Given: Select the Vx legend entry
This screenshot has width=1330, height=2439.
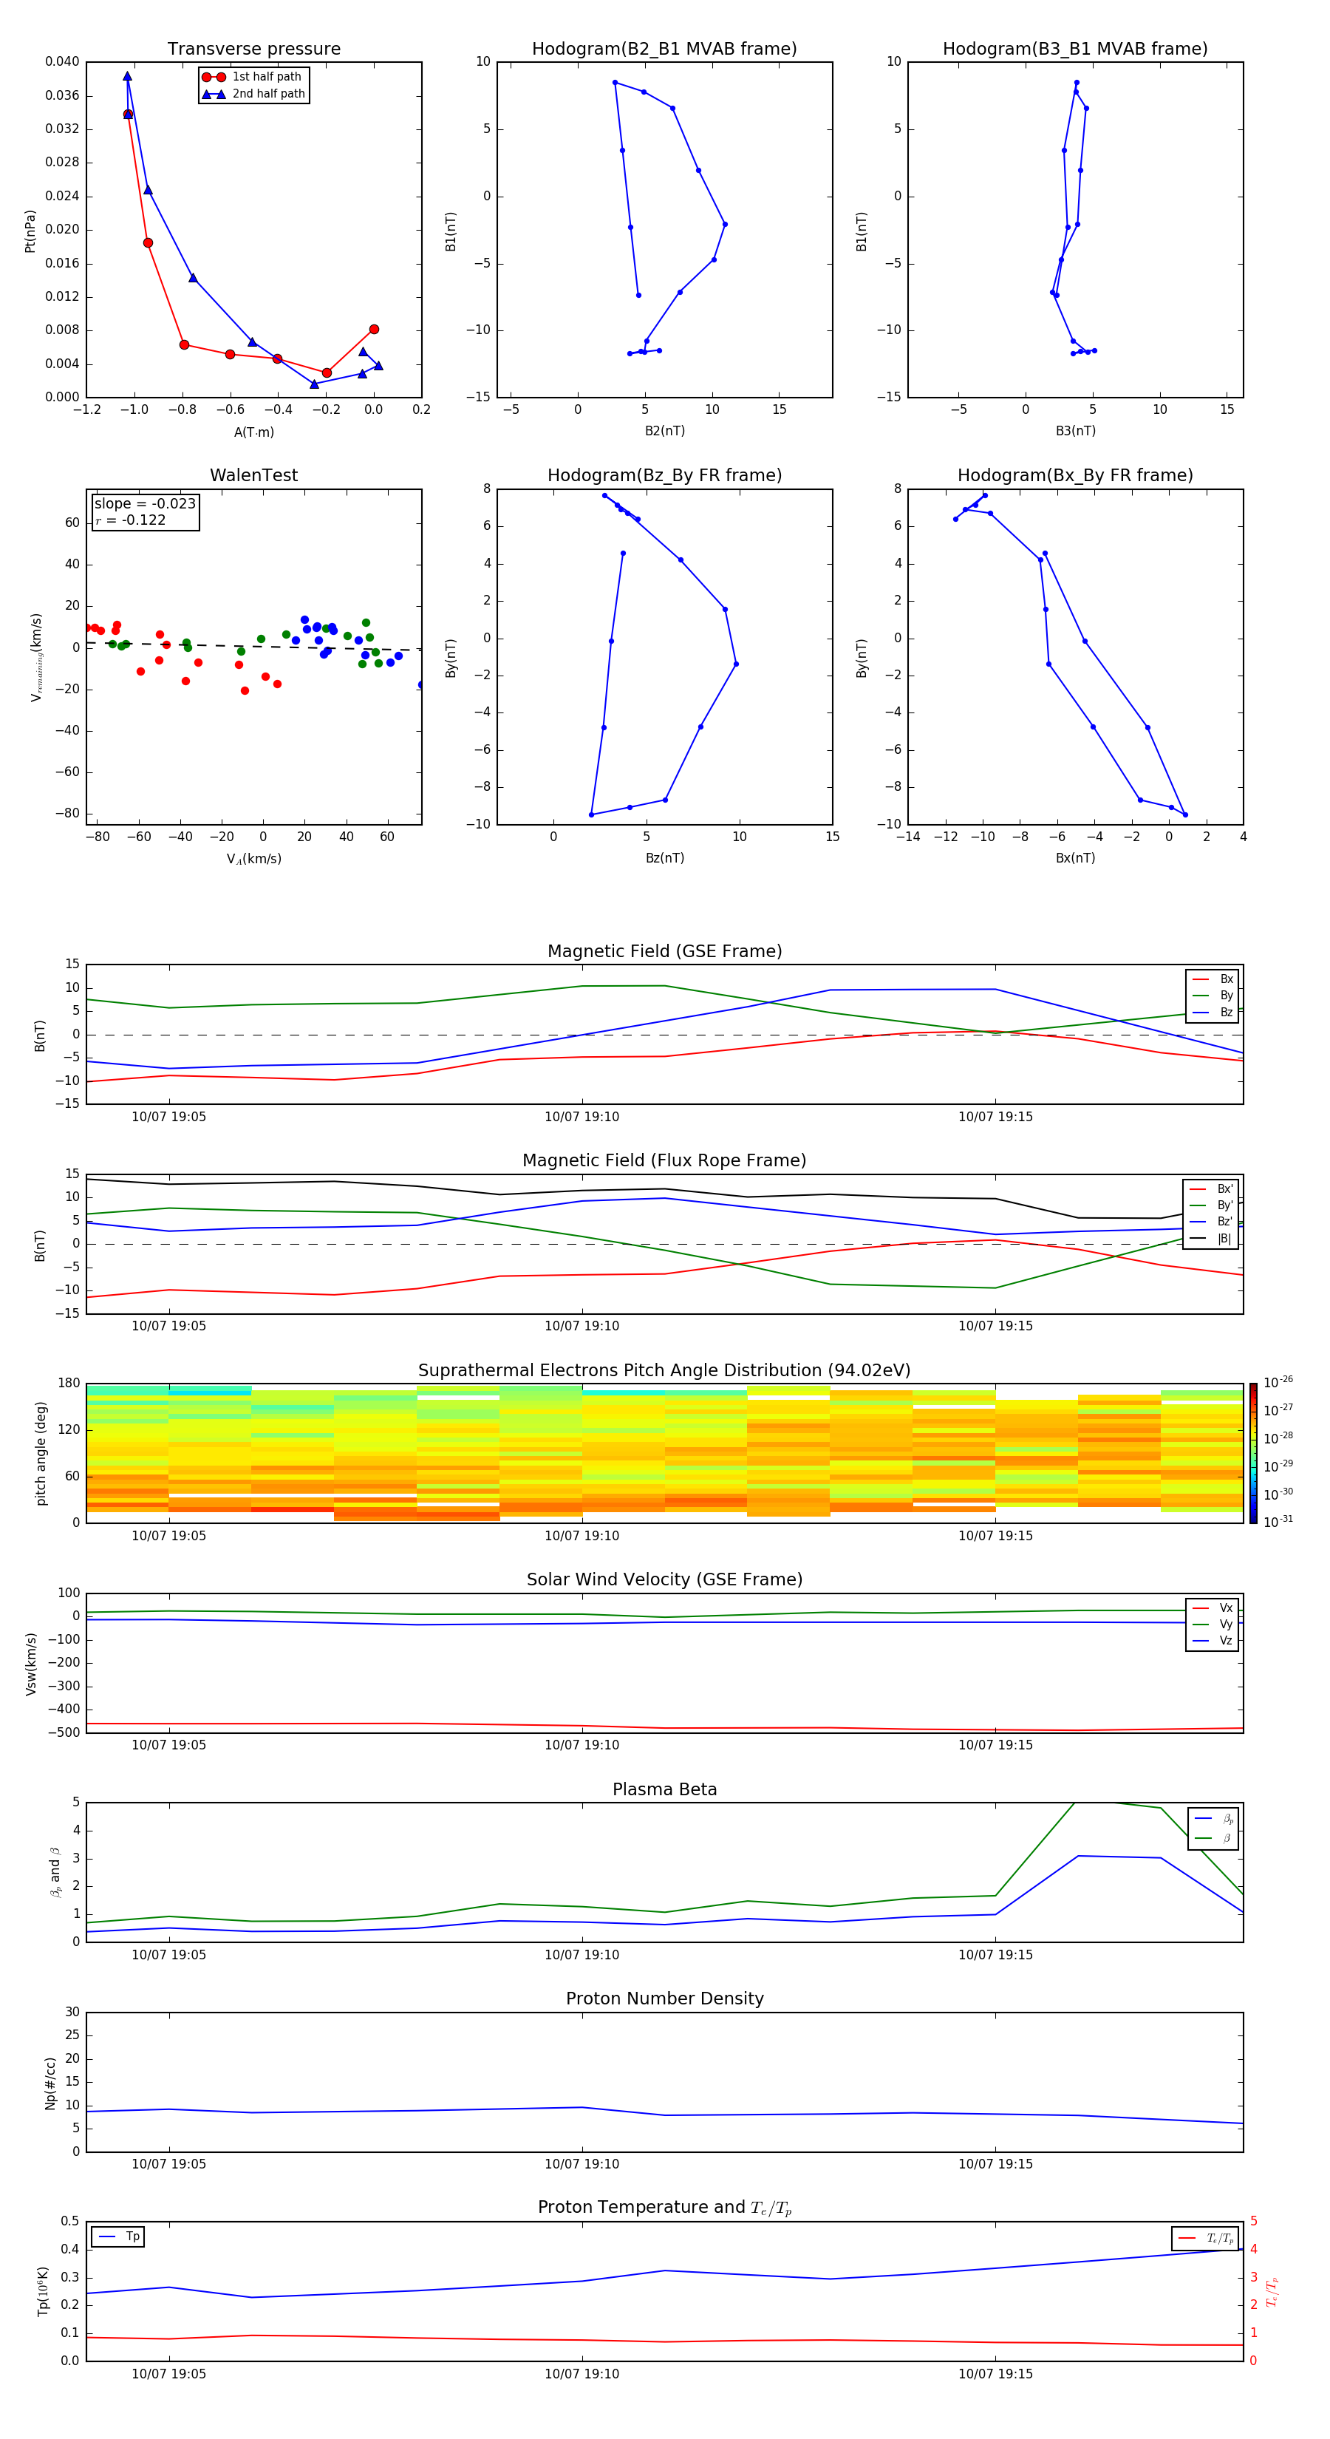Looking at the screenshot, I should point(1213,1608).
